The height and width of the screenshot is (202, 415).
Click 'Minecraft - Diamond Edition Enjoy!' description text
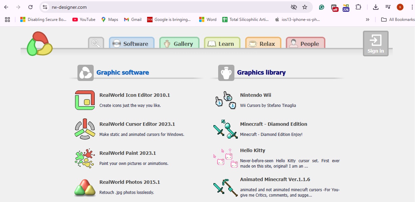[271, 135]
